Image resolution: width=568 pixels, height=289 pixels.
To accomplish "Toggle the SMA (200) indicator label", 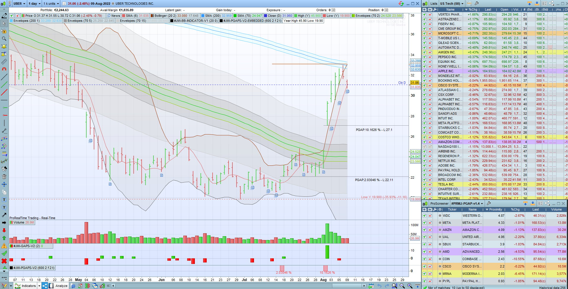I will click(x=216, y=16).
